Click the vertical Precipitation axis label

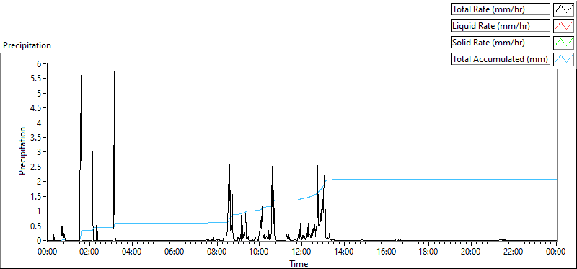tap(22, 151)
